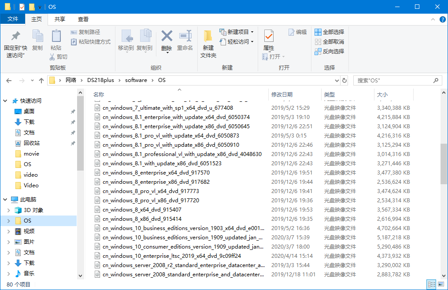Switch to the Share (共享) tab

tap(60, 19)
